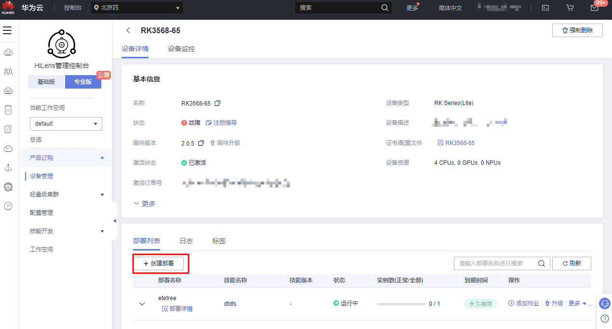Click 固件升级 link

[225, 143]
